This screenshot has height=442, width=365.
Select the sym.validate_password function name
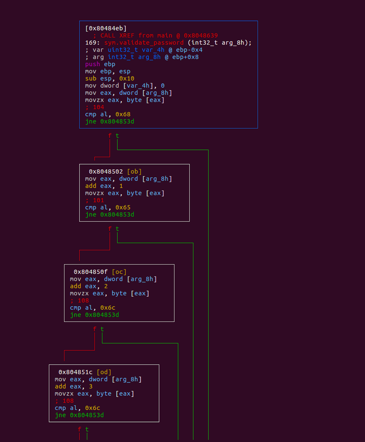coord(144,43)
